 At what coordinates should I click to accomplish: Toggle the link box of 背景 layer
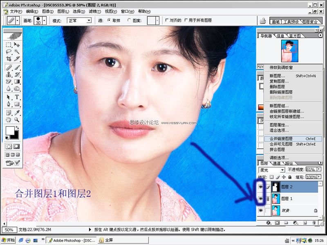[268, 211]
